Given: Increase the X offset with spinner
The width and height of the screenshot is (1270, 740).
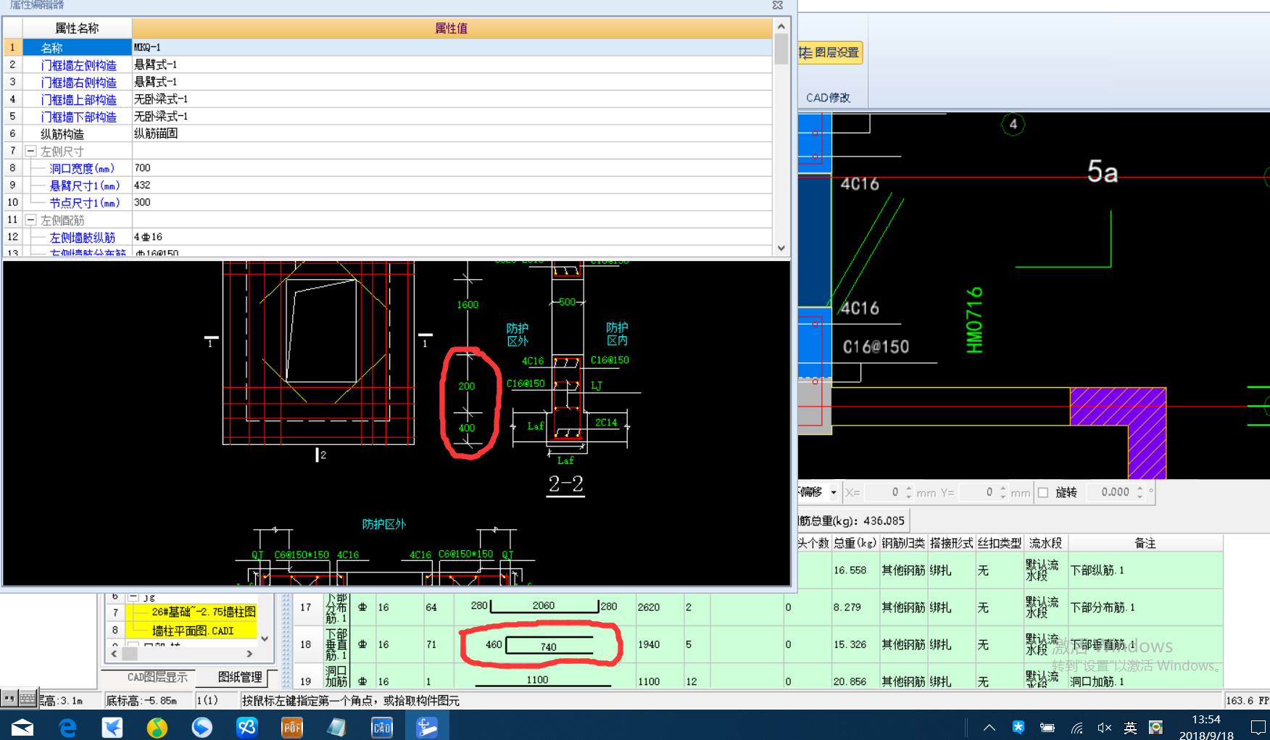Looking at the screenshot, I should [909, 489].
